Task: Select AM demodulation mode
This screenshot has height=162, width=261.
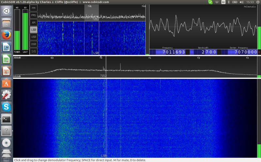Action: click(x=34, y=22)
